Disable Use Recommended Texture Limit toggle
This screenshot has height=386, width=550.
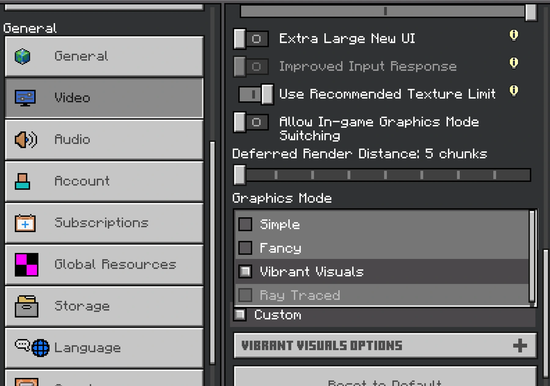point(256,94)
